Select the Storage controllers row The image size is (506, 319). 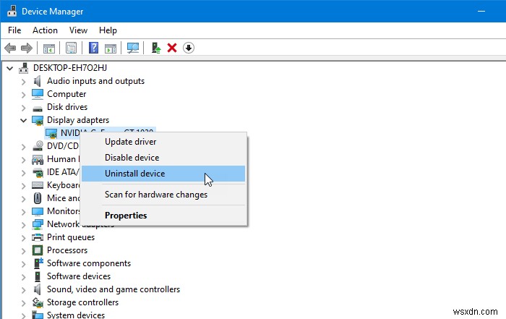click(x=82, y=302)
